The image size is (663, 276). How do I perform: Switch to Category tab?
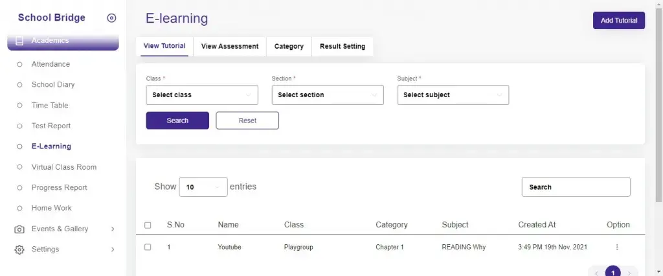pos(289,47)
